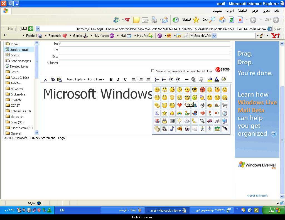Screen dimensions: 285x220
Task: Pick a text highlight color with paint bucket
Action: click(210, 79)
